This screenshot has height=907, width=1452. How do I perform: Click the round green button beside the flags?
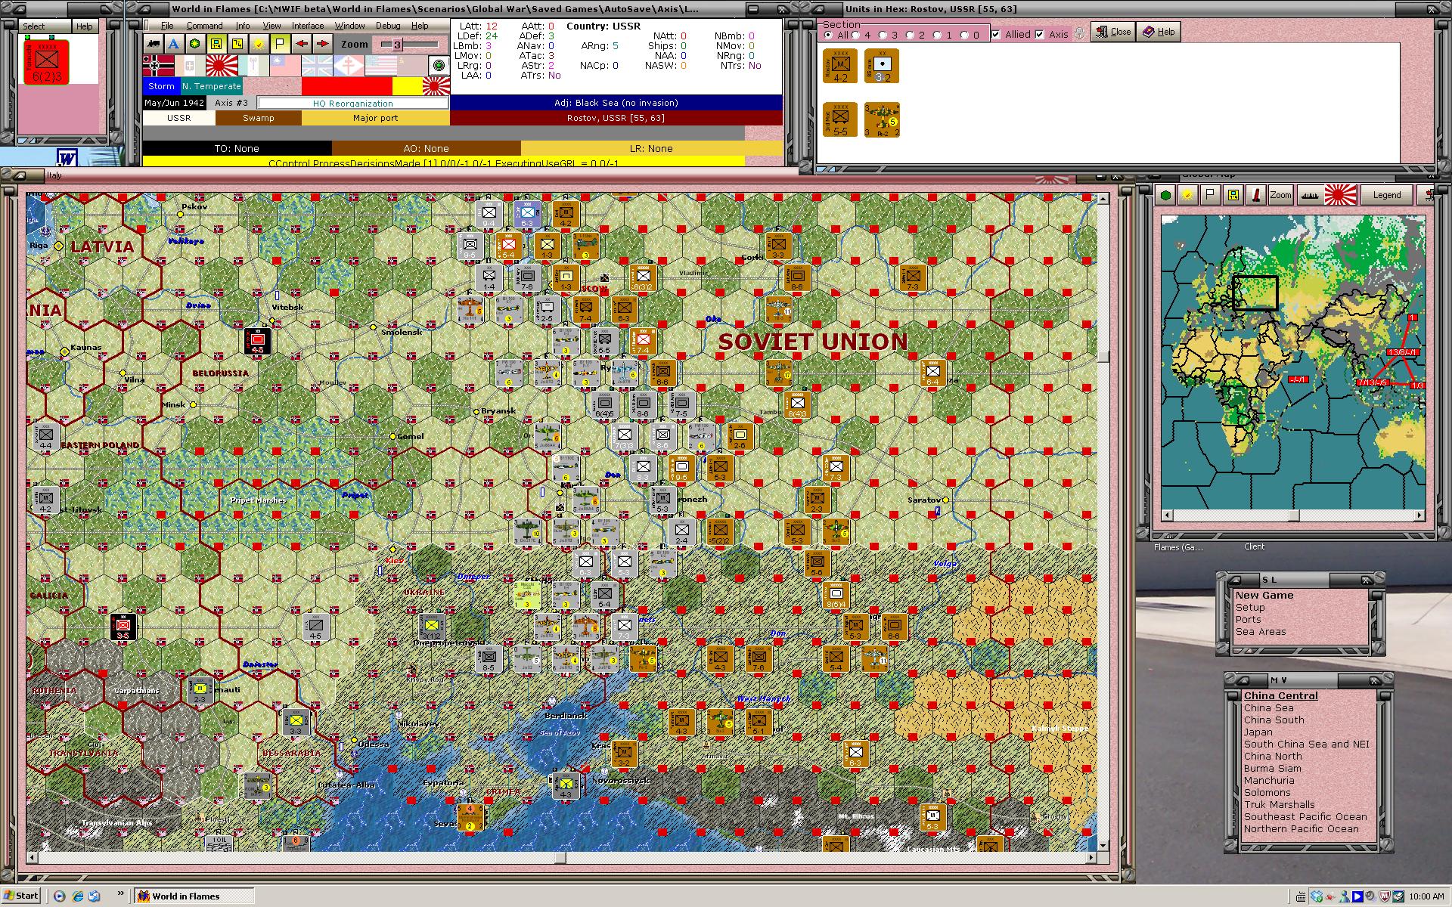(439, 65)
